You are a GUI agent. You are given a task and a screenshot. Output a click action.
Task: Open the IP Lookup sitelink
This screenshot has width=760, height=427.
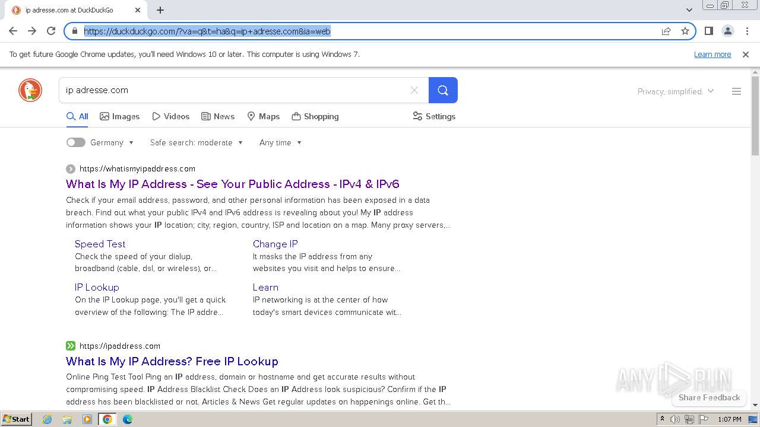tap(97, 287)
